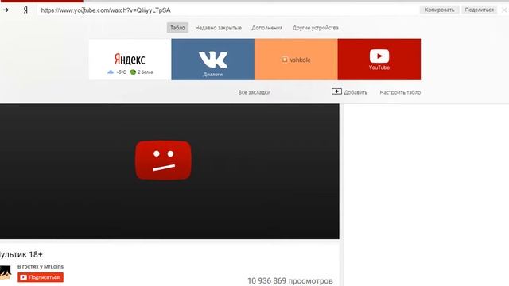Open Настроить табло settings
Screen dimensions: 509x286
click(x=400, y=92)
